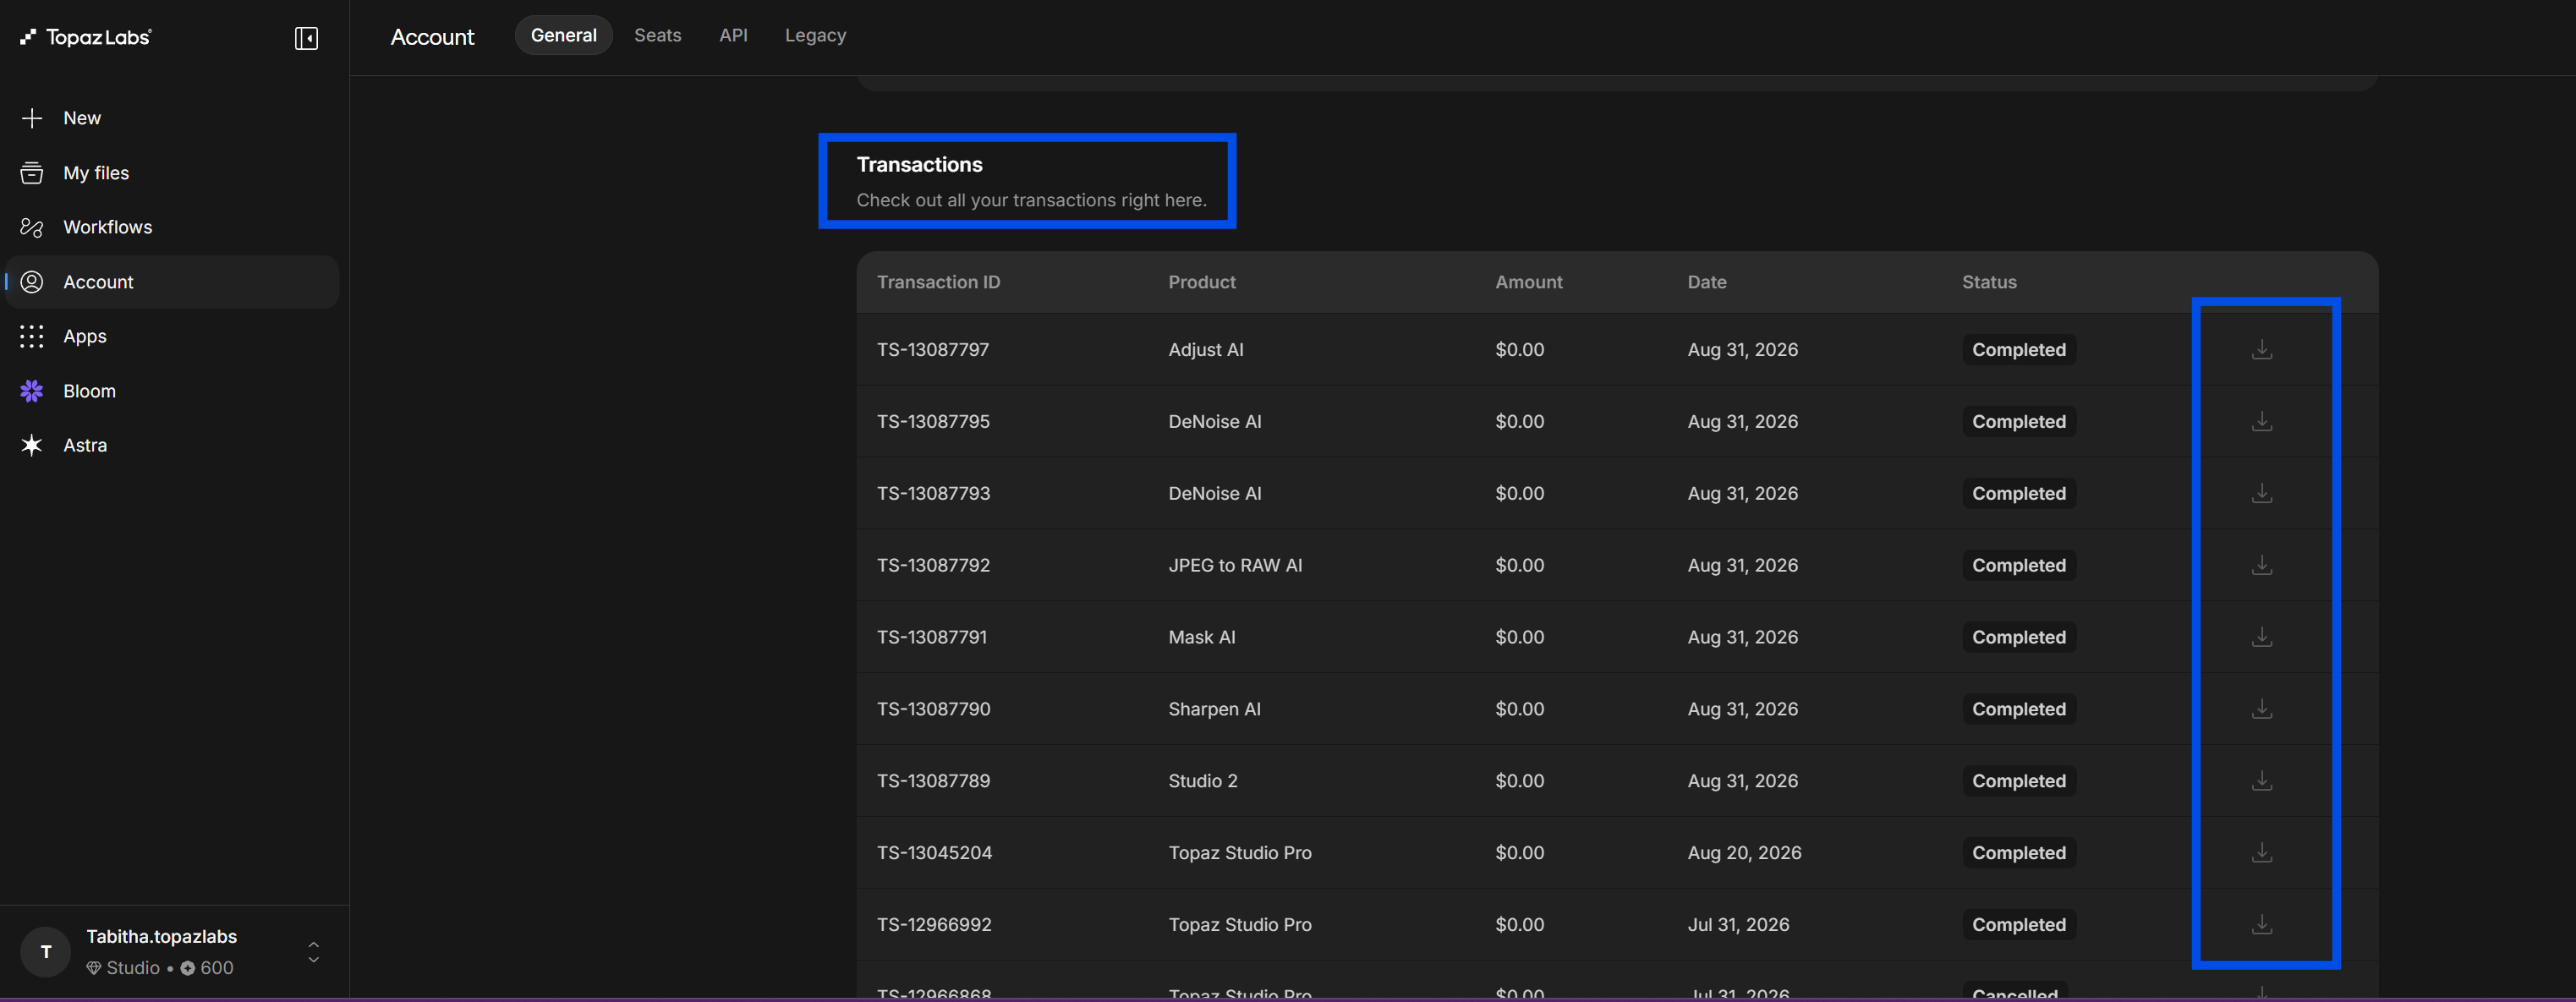Select transaction ID TS-13087792
This screenshot has height=1002, width=2576.
click(933, 566)
